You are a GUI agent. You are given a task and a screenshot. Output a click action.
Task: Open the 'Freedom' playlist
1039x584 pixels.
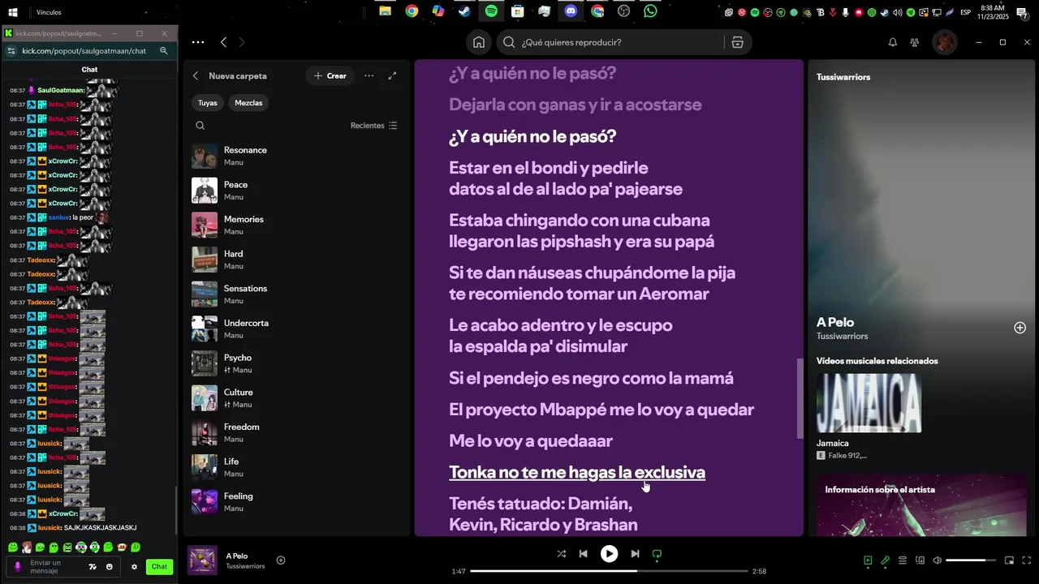296,433
